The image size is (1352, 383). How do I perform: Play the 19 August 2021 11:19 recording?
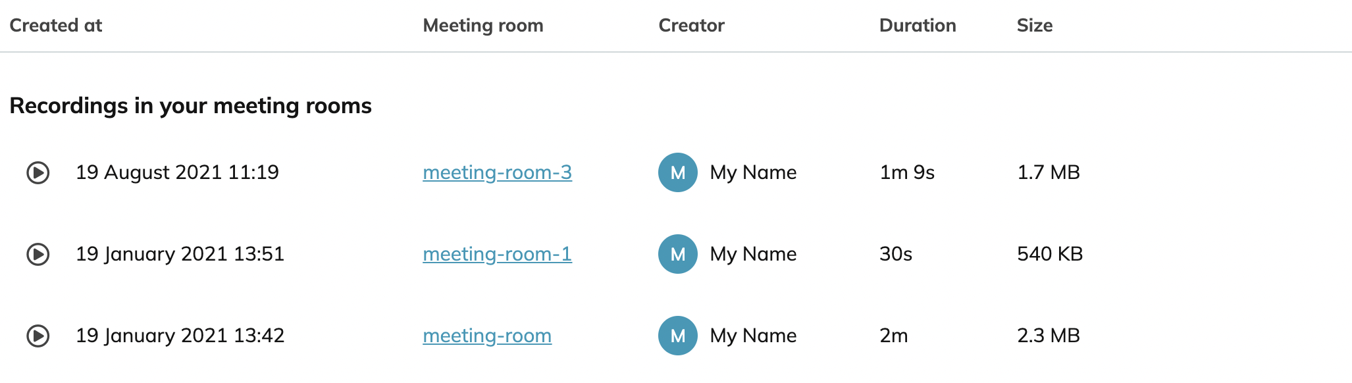tap(38, 172)
